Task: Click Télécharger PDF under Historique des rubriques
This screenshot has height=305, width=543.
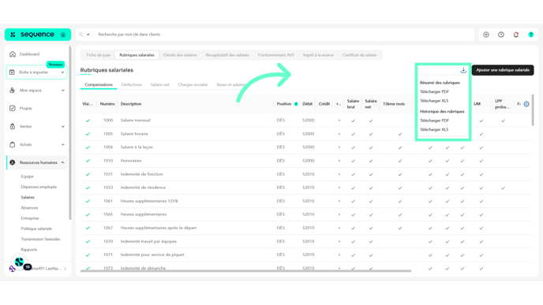Action: point(434,121)
